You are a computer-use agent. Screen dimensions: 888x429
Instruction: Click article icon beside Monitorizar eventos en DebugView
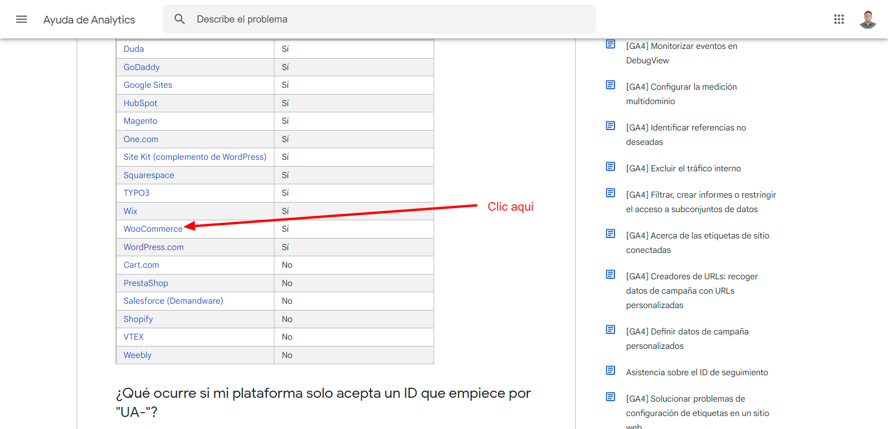(610, 44)
